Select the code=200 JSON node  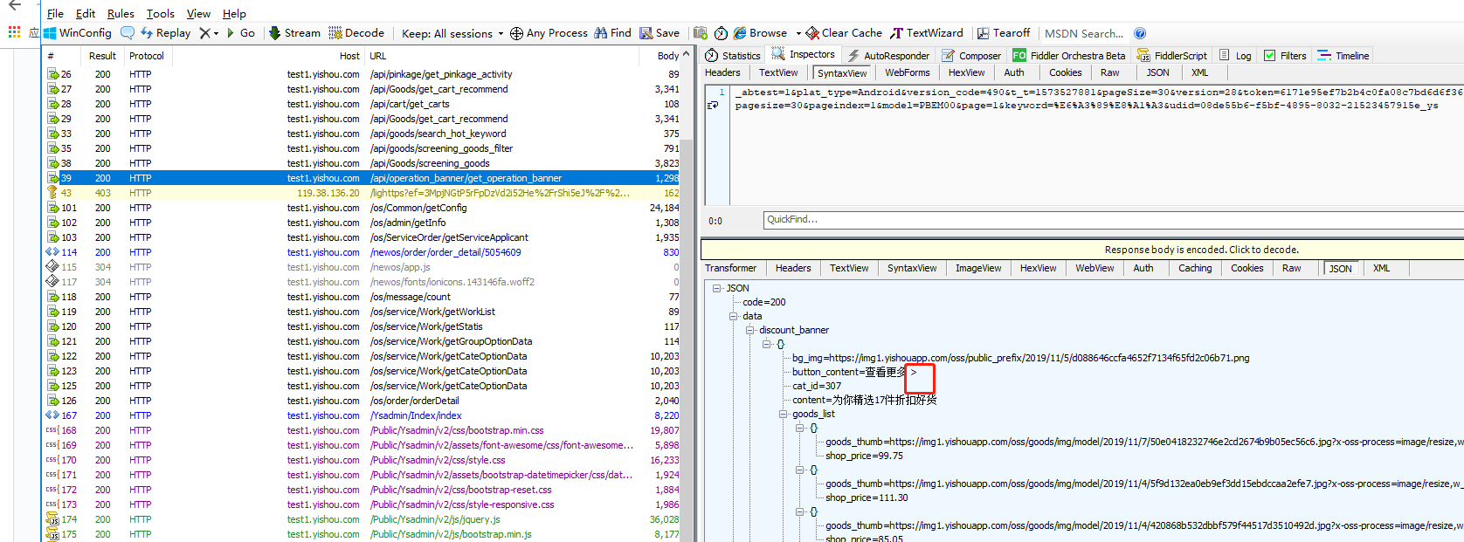tap(763, 302)
